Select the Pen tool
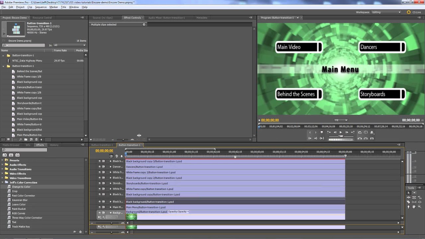This screenshot has width=425, height=239. 408,206
